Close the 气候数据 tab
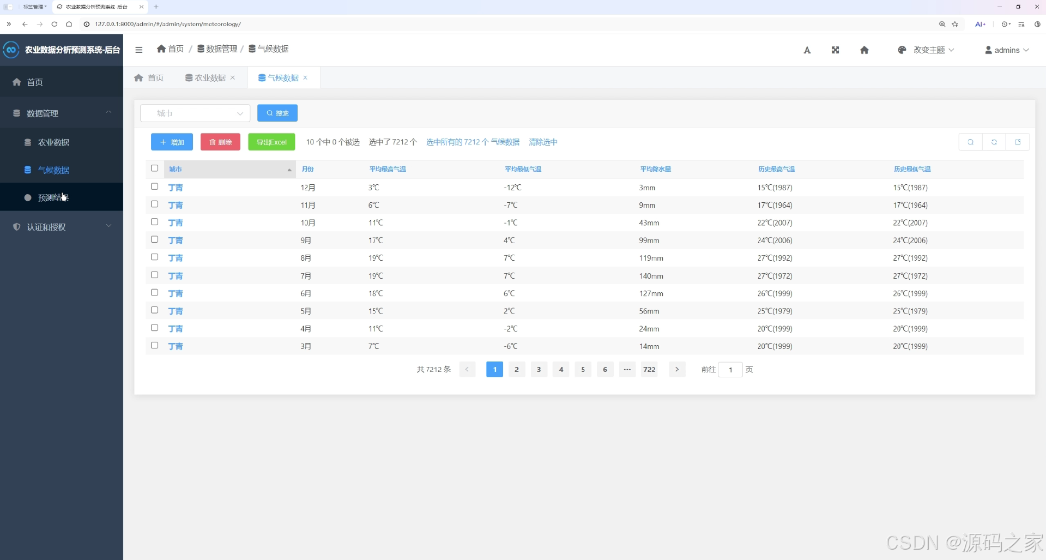 point(305,77)
